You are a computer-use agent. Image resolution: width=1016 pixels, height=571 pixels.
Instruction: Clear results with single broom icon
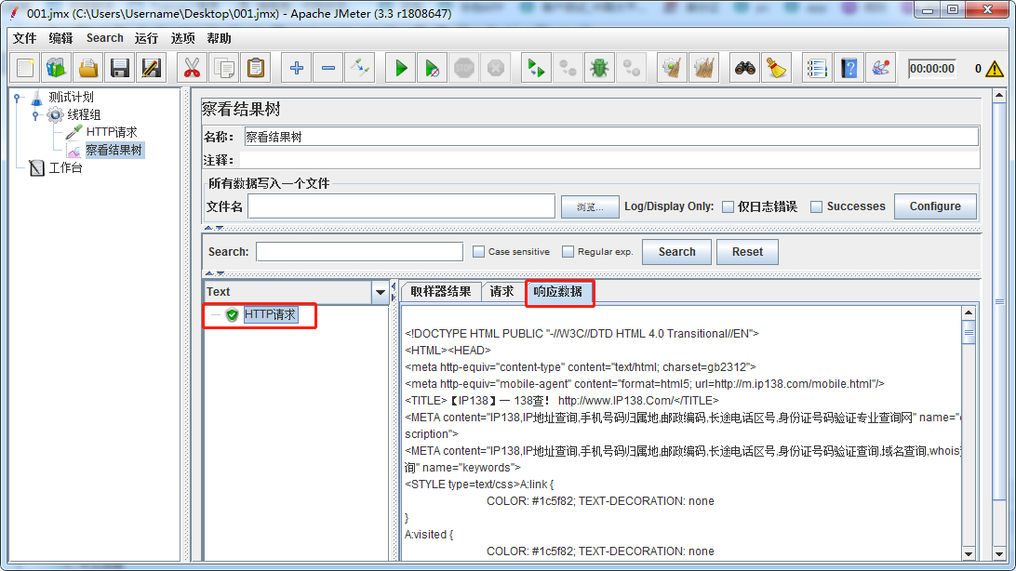click(x=673, y=68)
